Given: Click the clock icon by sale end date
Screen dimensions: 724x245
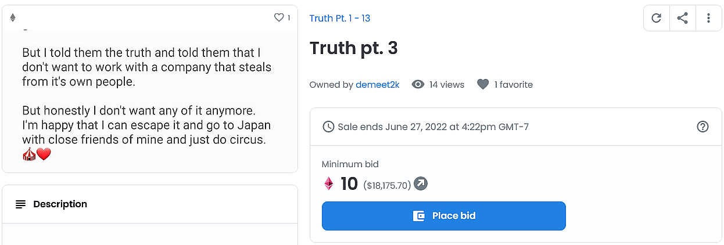Looking at the screenshot, I should [328, 127].
